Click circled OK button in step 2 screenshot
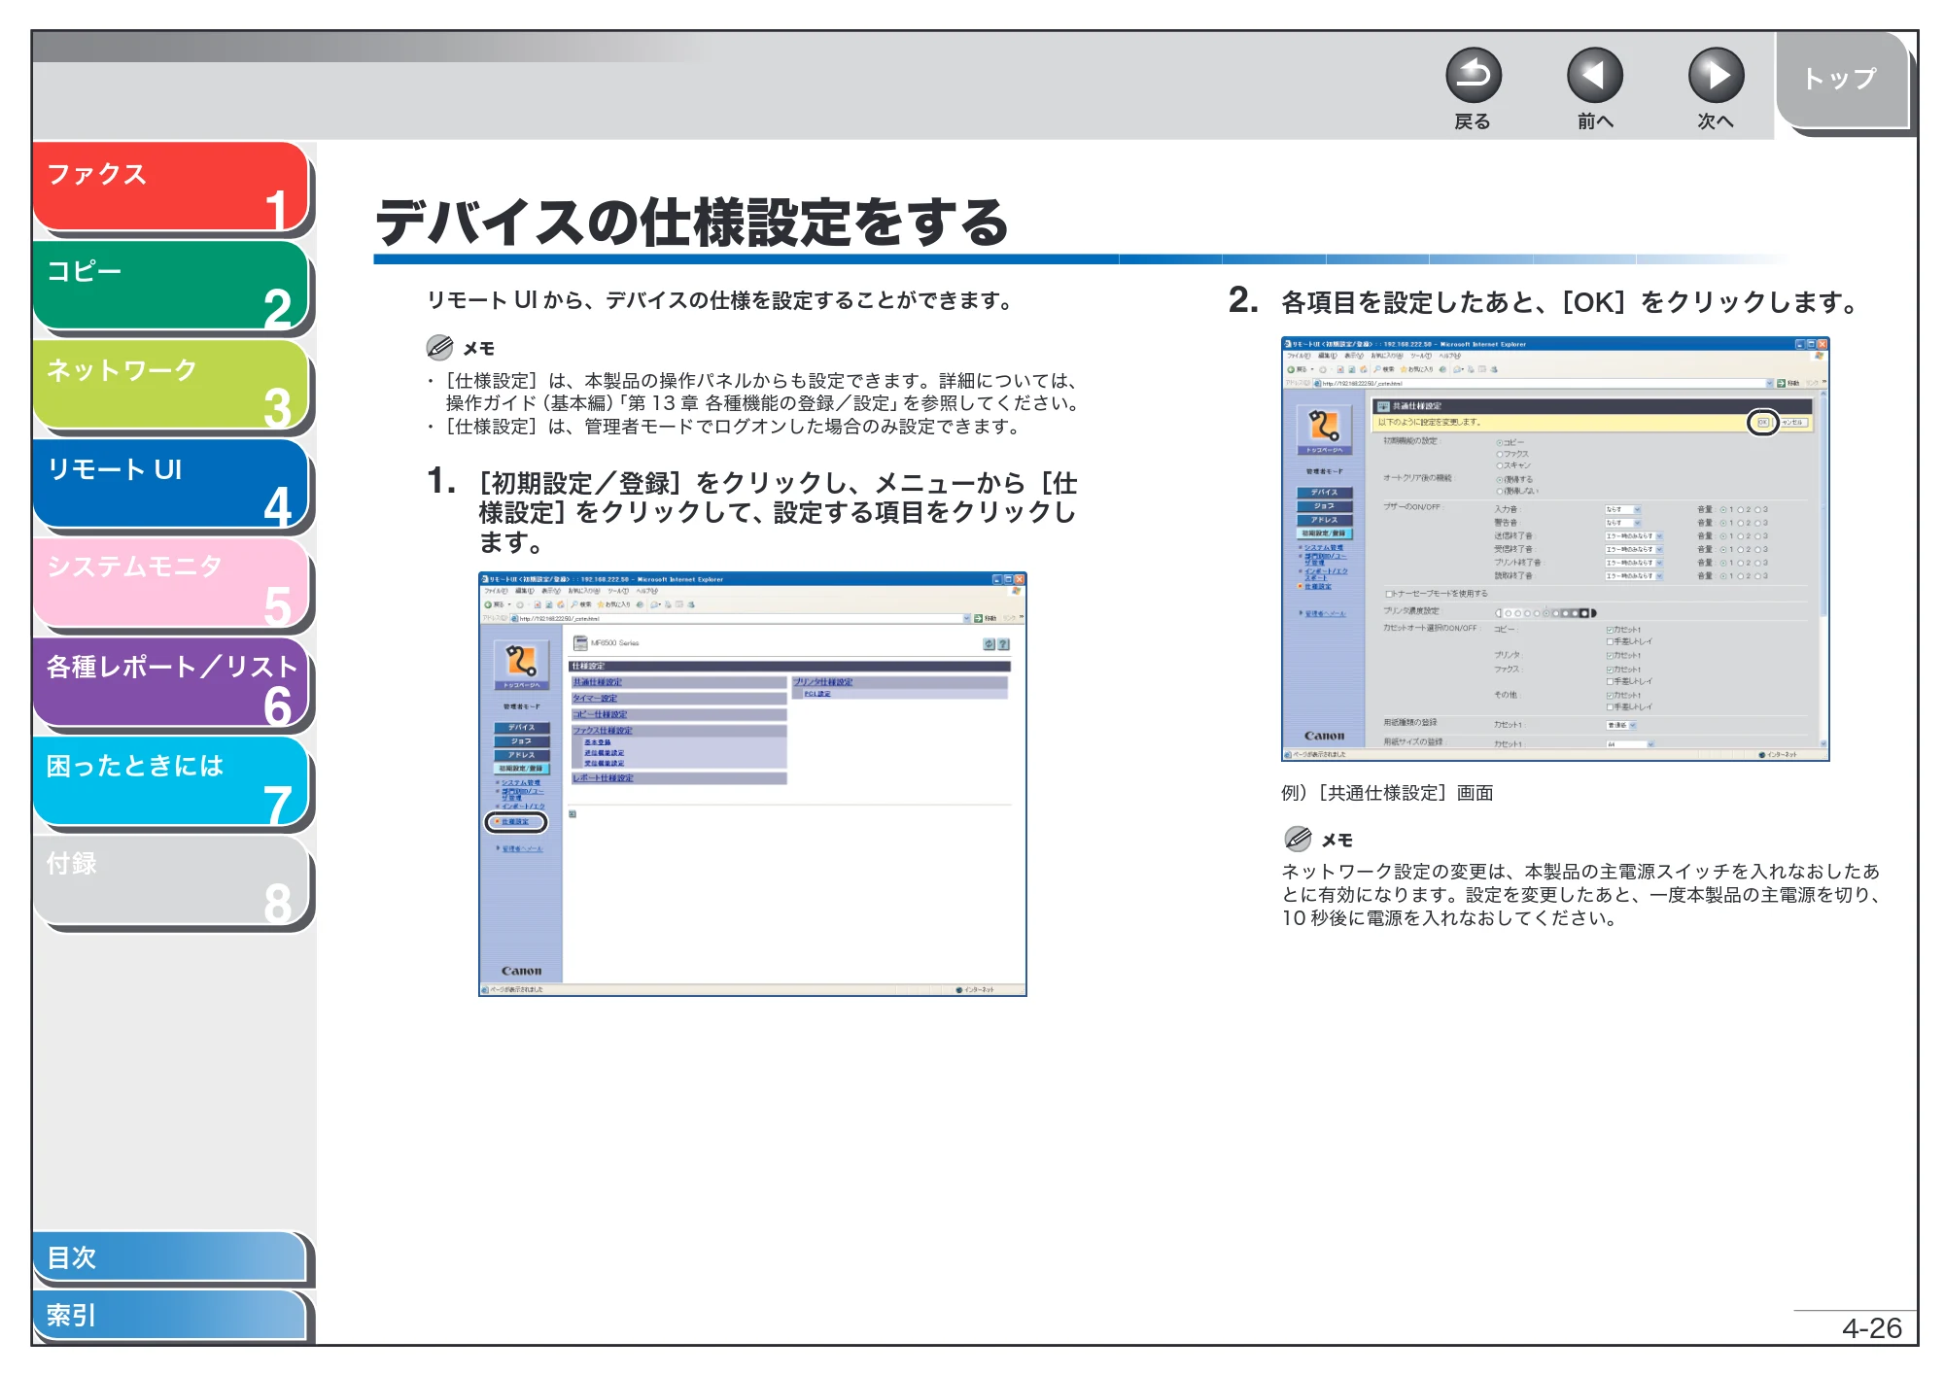 tap(1762, 423)
